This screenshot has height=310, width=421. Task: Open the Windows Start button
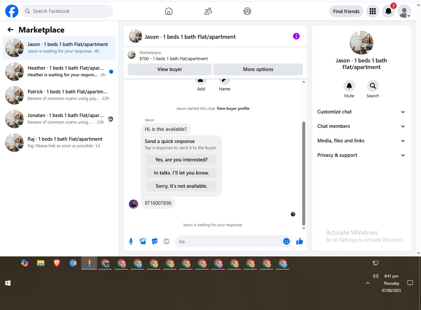point(8,283)
